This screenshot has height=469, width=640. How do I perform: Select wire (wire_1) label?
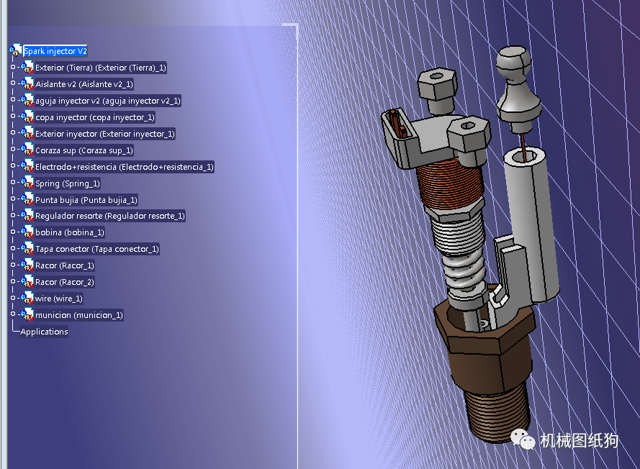(59, 299)
